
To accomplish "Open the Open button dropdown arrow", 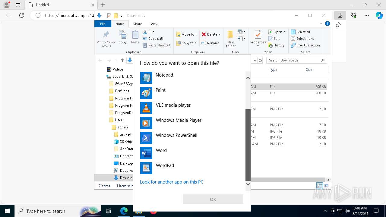I will point(284,32).
